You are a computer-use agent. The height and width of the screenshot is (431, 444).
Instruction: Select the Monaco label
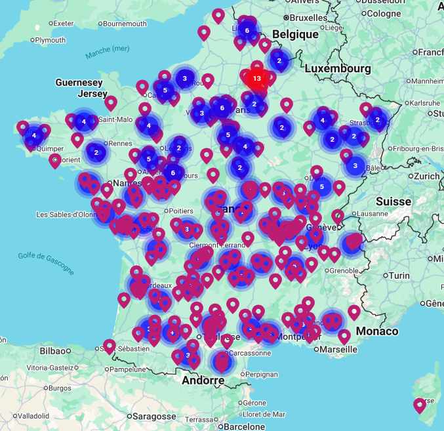[x=377, y=331]
